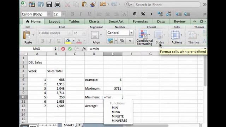Image resolution: width=226 pixels, height=127 pixels.
Task: Switch to the Charts tab
Action: point(94,22)
